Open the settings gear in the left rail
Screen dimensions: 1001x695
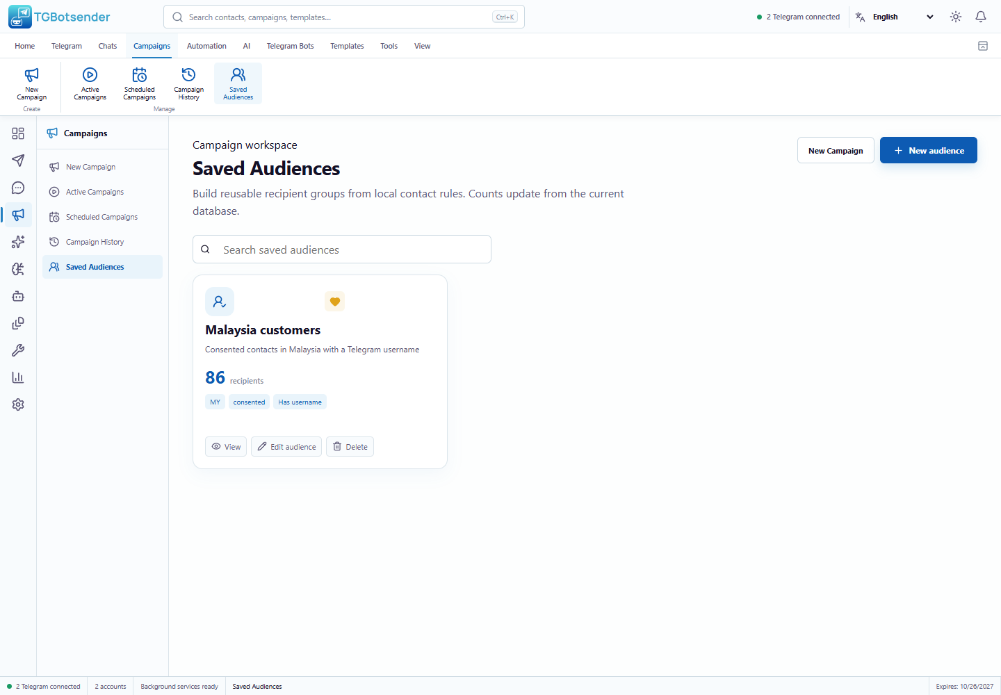[x=18, y=404]
